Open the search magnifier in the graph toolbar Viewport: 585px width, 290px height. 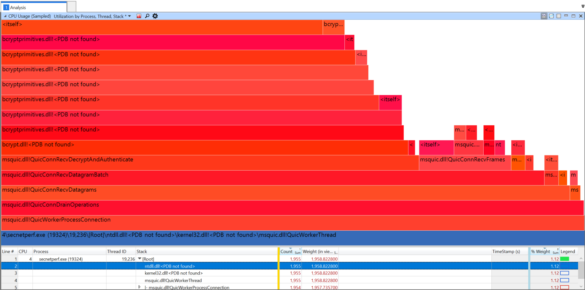point(147,16)
